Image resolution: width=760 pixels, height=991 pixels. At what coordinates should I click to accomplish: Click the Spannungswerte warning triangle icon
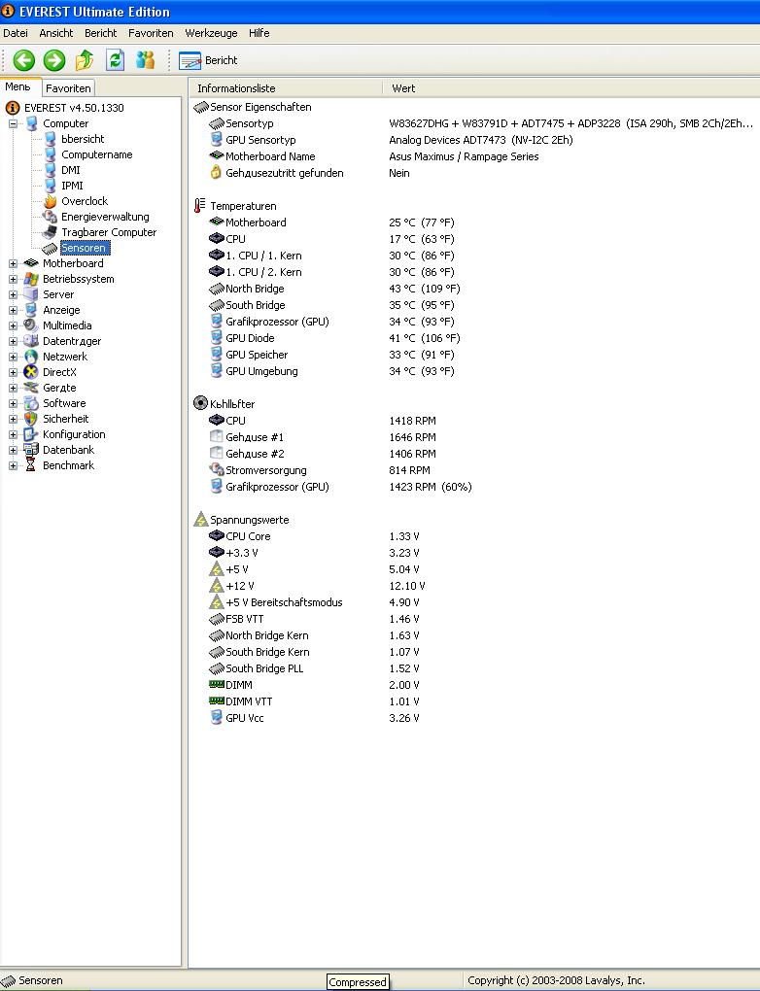pos(200,520)
